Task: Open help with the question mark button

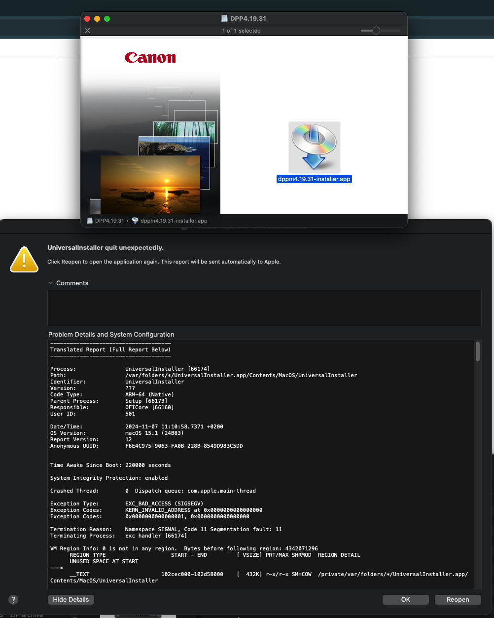Action: pyautogui.click(x=14, y=600)
